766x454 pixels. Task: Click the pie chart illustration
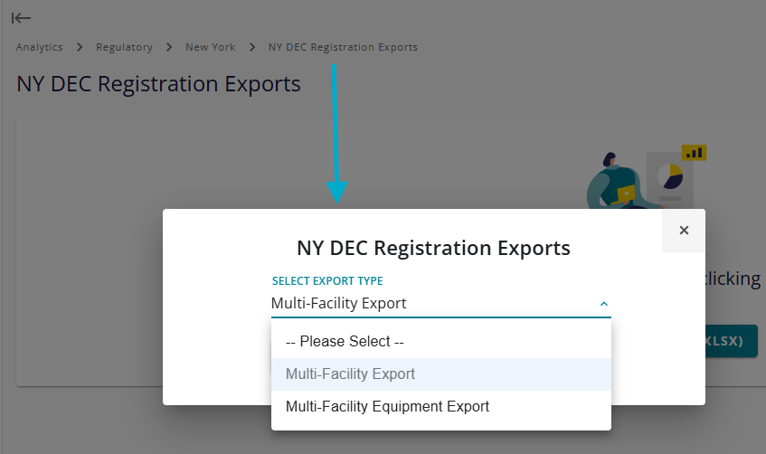click(x=670, y=176)
